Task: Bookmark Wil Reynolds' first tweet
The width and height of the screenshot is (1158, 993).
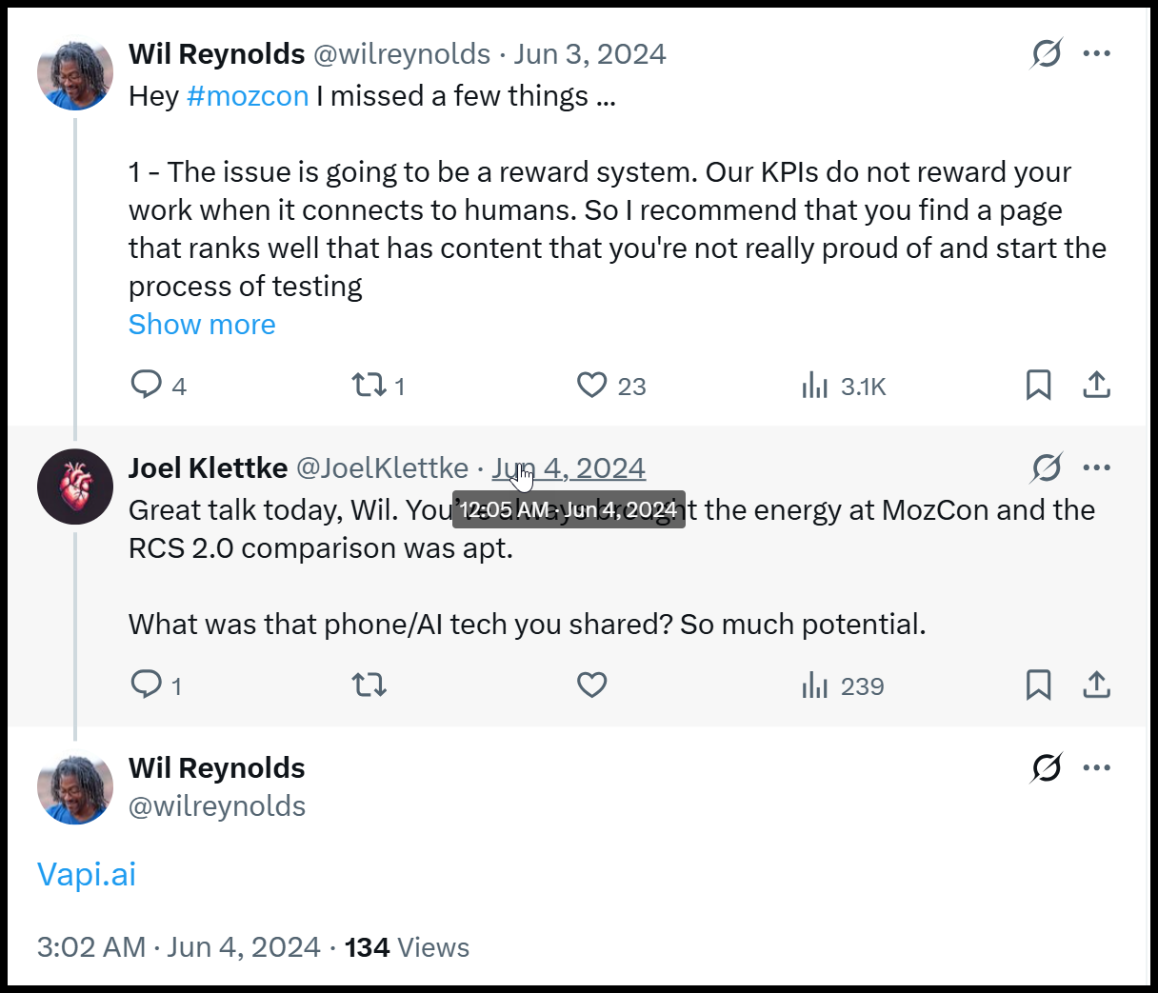Action: point(1038,385)
